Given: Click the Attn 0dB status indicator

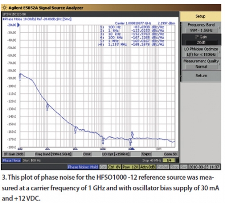Looking at the screenshot, I should (147, 167).
